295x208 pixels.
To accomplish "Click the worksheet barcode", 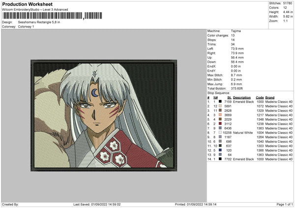I will (52, 16).
